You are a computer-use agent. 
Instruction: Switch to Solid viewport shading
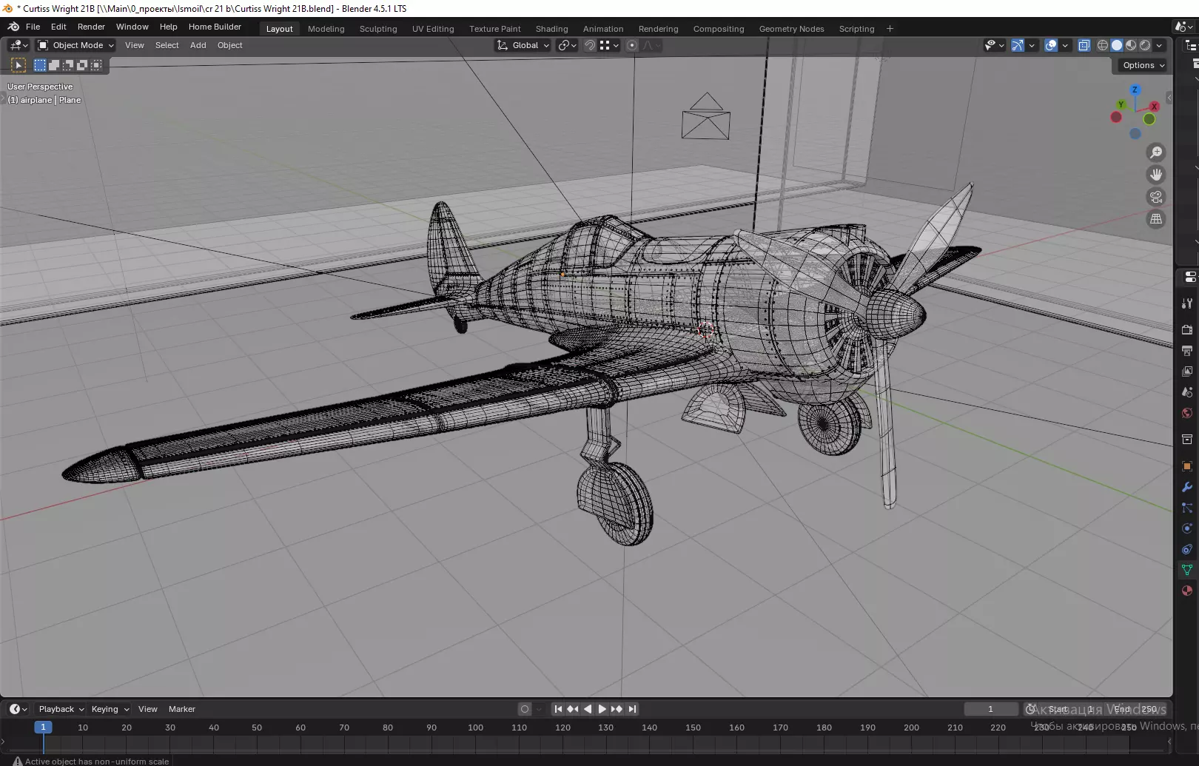1117,45
